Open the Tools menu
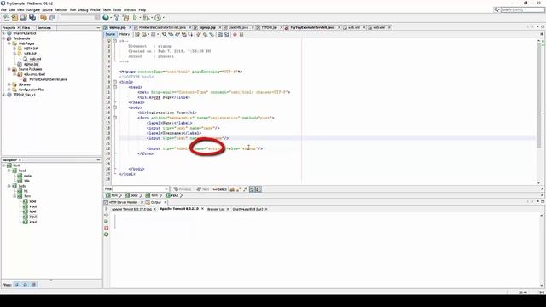The image size is (546, 307). (x=117, y=9)
